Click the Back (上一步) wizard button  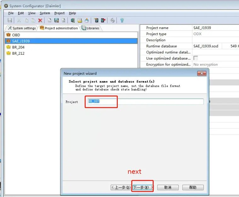point(121,187)
